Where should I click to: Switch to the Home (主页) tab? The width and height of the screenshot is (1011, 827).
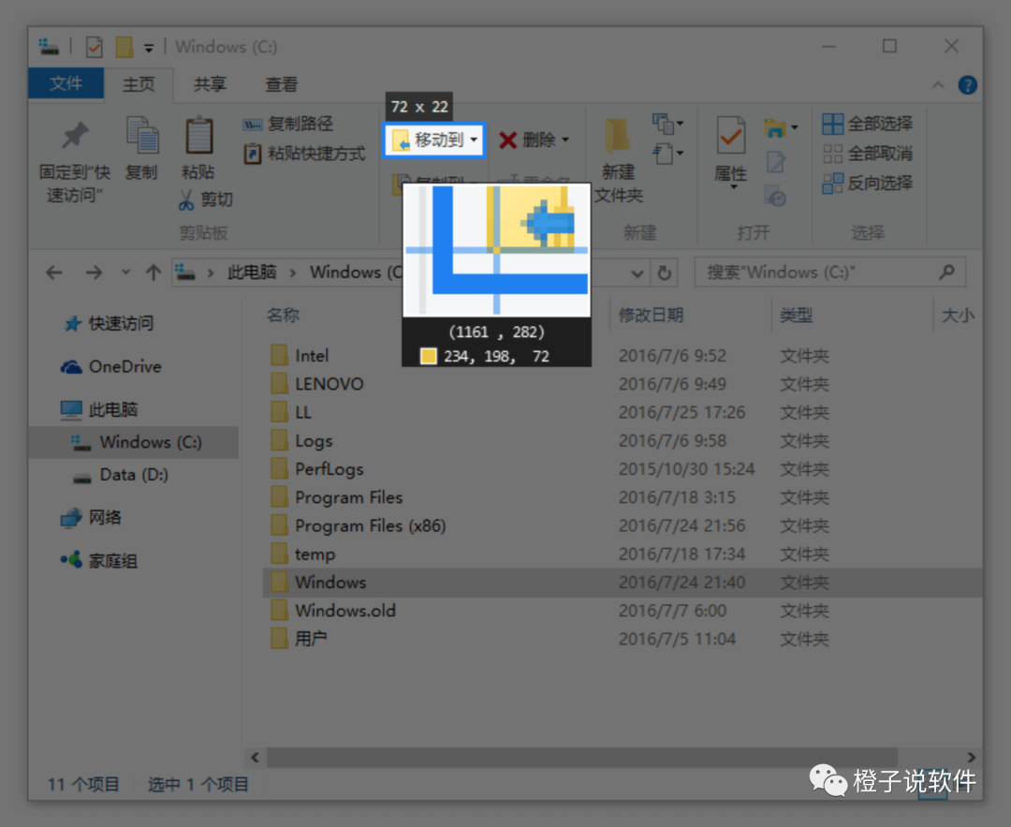[139, 84]
